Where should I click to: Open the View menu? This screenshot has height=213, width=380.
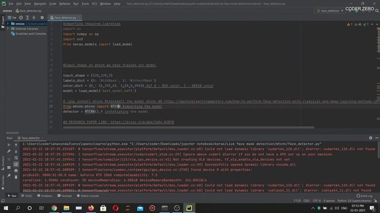click(x=27, y=4)
